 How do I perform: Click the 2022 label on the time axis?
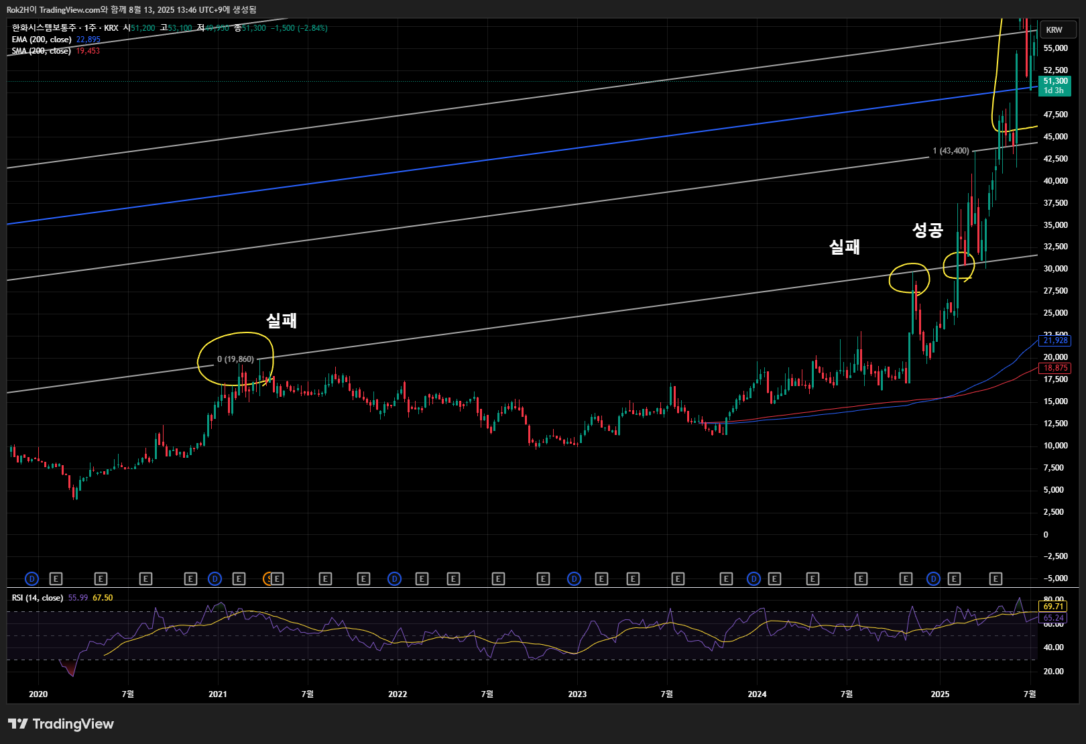point(398,694)
